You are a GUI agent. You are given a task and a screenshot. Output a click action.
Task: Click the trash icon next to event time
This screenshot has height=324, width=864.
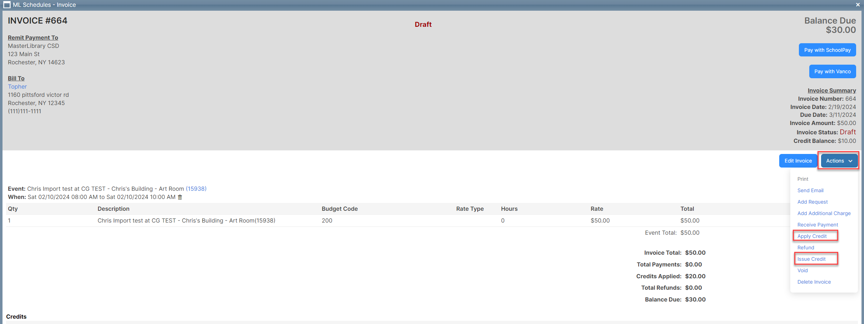coord(180,197)
